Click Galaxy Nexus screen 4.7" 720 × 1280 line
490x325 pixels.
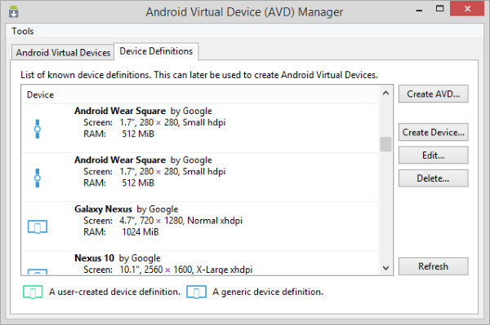[163, 221]
